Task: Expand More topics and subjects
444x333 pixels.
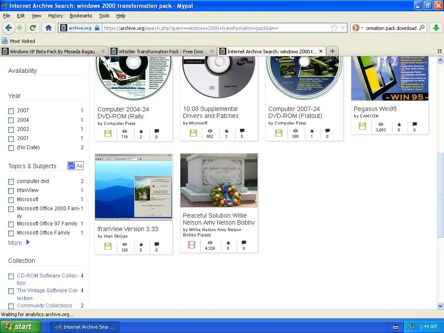Action: (x=19, y=243)
